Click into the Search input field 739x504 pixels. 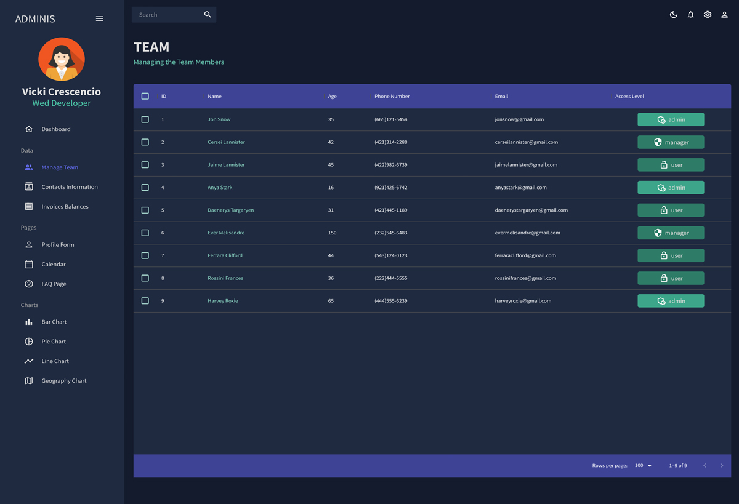168,15
